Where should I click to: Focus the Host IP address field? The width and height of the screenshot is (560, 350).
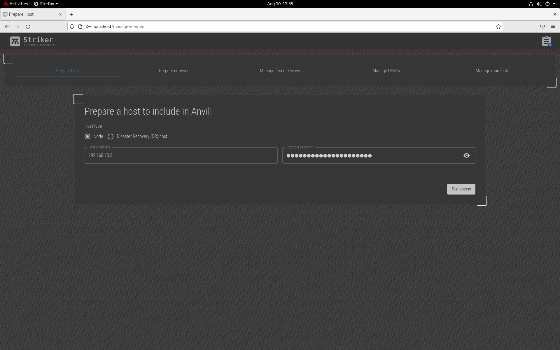(x=181, y=155)
